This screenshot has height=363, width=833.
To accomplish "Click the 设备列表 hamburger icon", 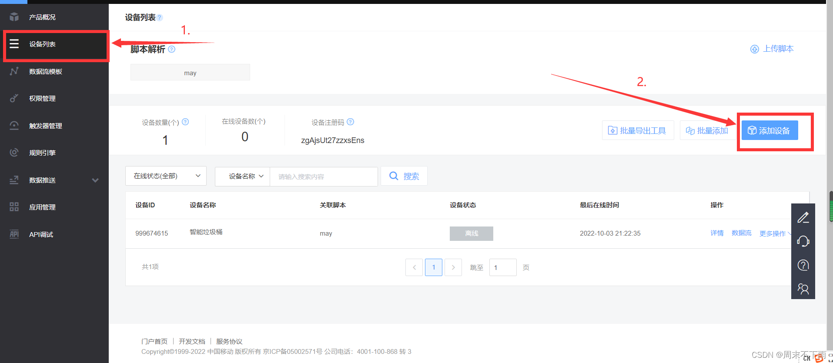I will point(14,43).
